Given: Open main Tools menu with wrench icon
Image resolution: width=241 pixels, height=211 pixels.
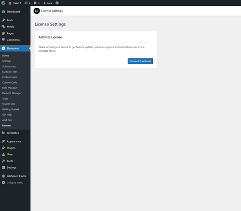Looking at the screenshot, I should point(15,161).
